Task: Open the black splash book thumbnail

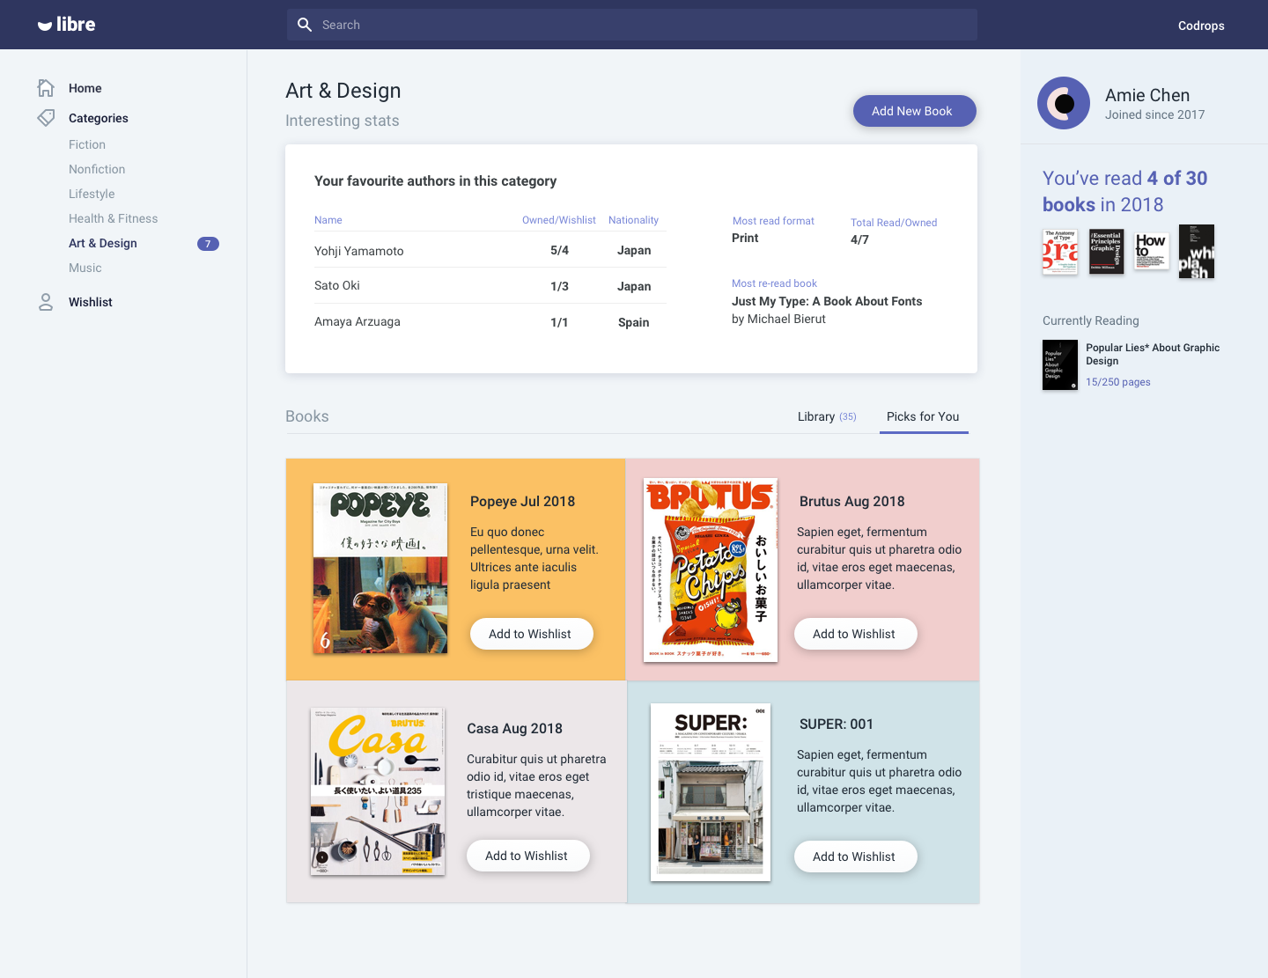Action: (1197, 252)
